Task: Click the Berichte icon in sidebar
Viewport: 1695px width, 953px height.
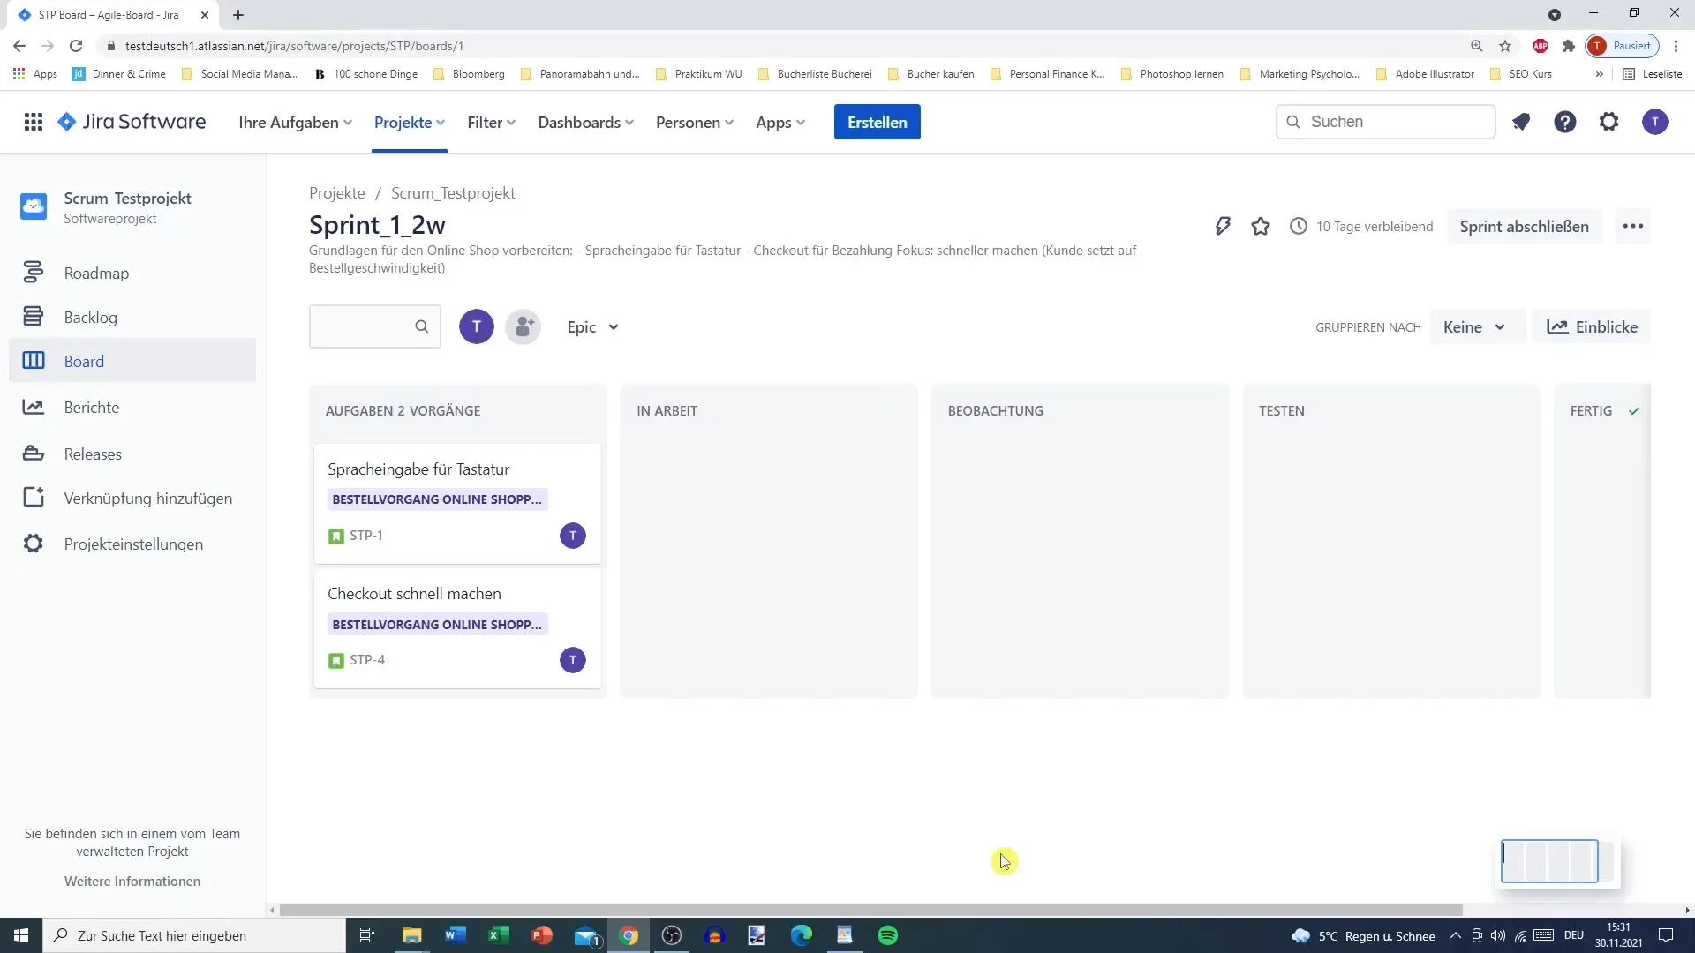Action: [33, 406]
